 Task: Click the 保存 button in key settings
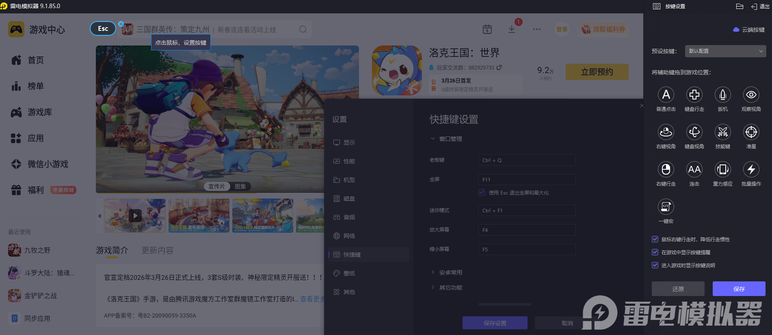click(739, 289)
